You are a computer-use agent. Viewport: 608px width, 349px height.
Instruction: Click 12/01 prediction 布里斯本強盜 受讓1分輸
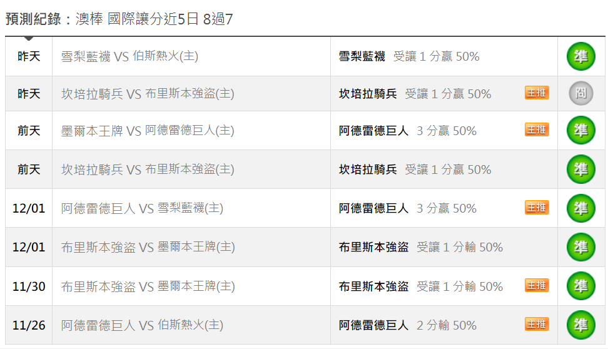(x=421, y=248)
